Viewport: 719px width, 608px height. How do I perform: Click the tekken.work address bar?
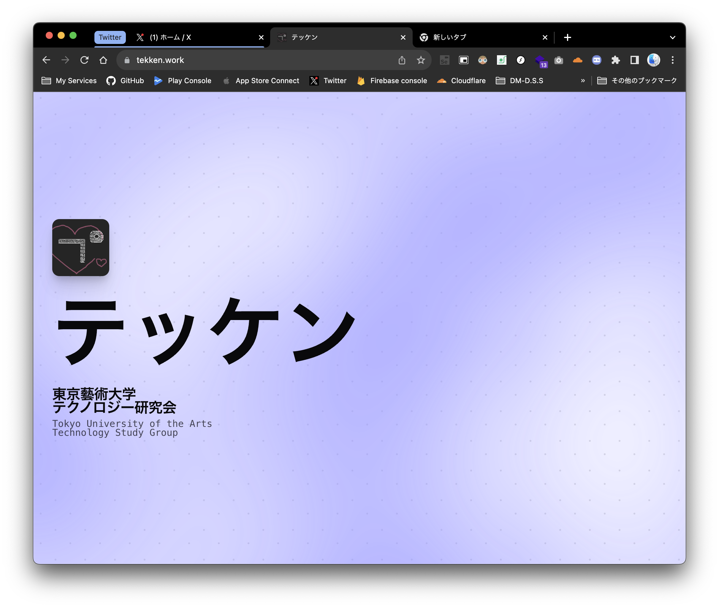click(x=259, y=60)
